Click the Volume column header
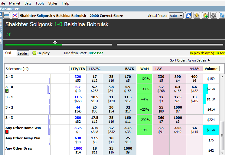This screenshot has height=155, width=225. point(211,69)
